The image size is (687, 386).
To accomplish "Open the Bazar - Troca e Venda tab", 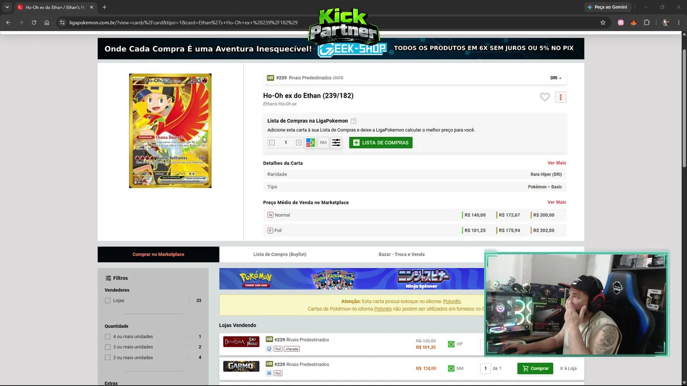I will click(401, 254).
